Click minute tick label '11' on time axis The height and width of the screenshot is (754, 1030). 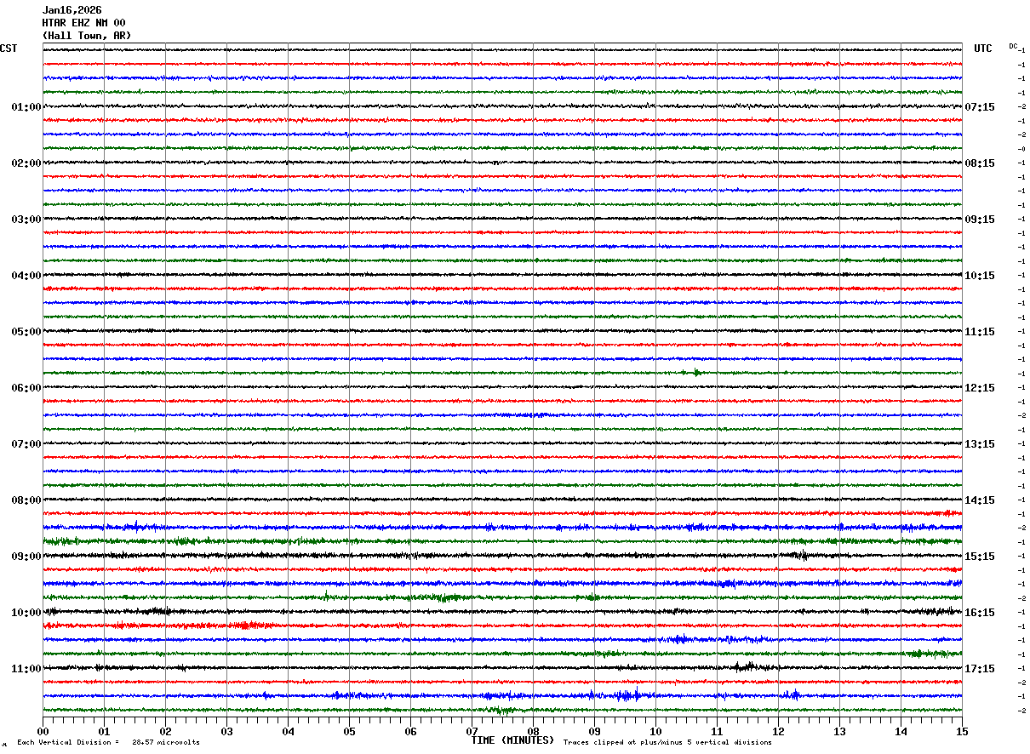717,731
